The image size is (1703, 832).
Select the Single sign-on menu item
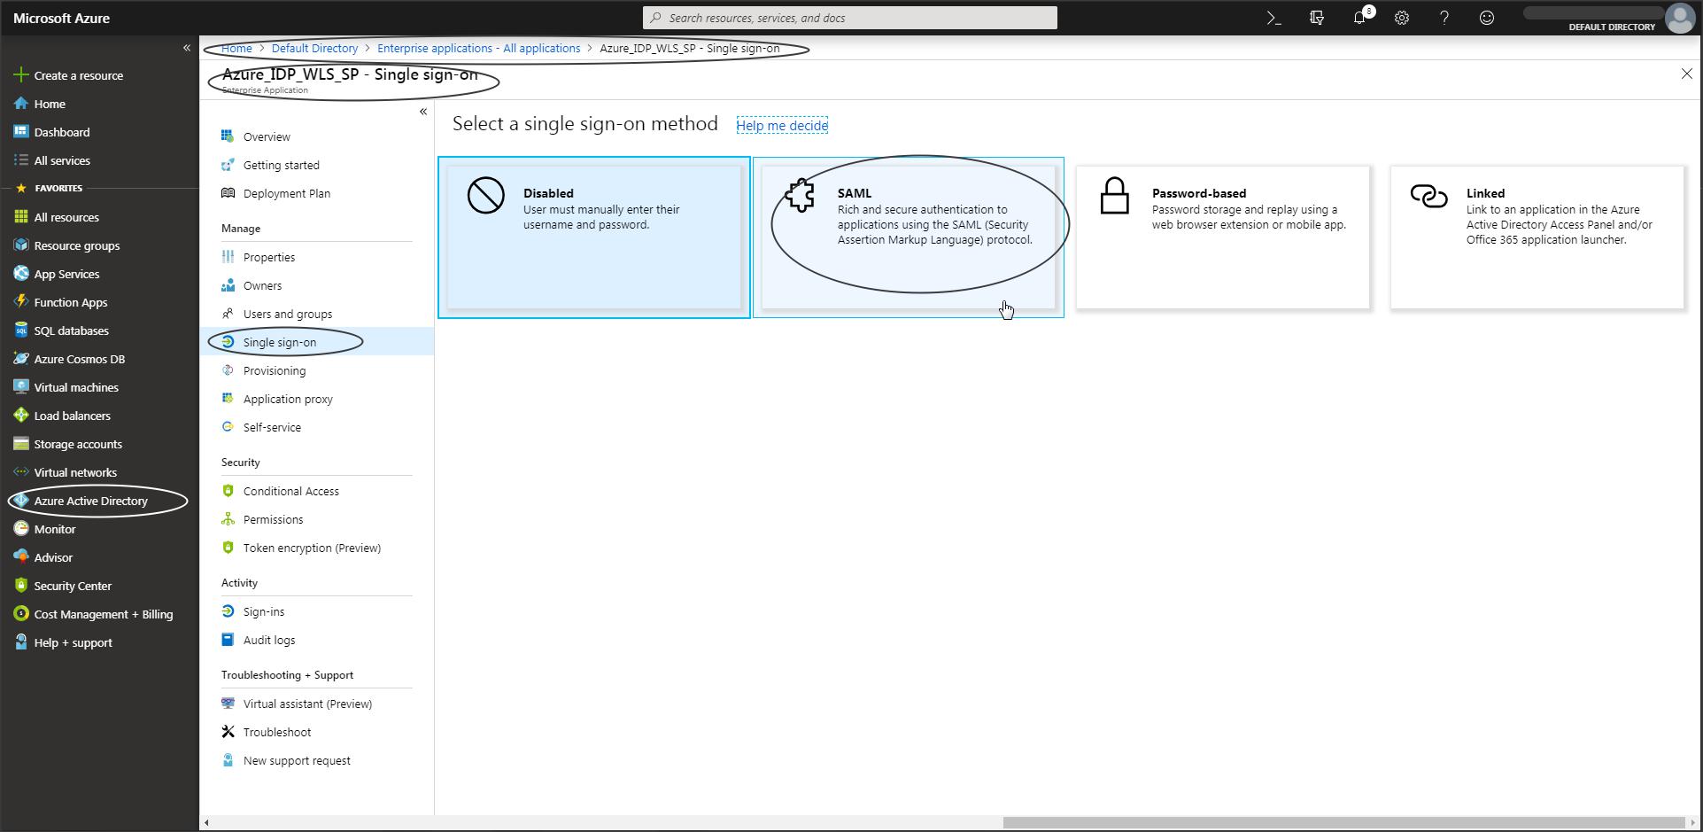click(x=317, y=342)
